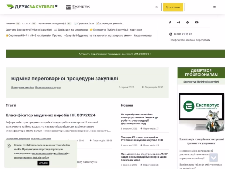Image resolution: width=225 pixels, height=169 pixels.
Task: Open the hamburger menu button
Action: click(x=214, y=7)
